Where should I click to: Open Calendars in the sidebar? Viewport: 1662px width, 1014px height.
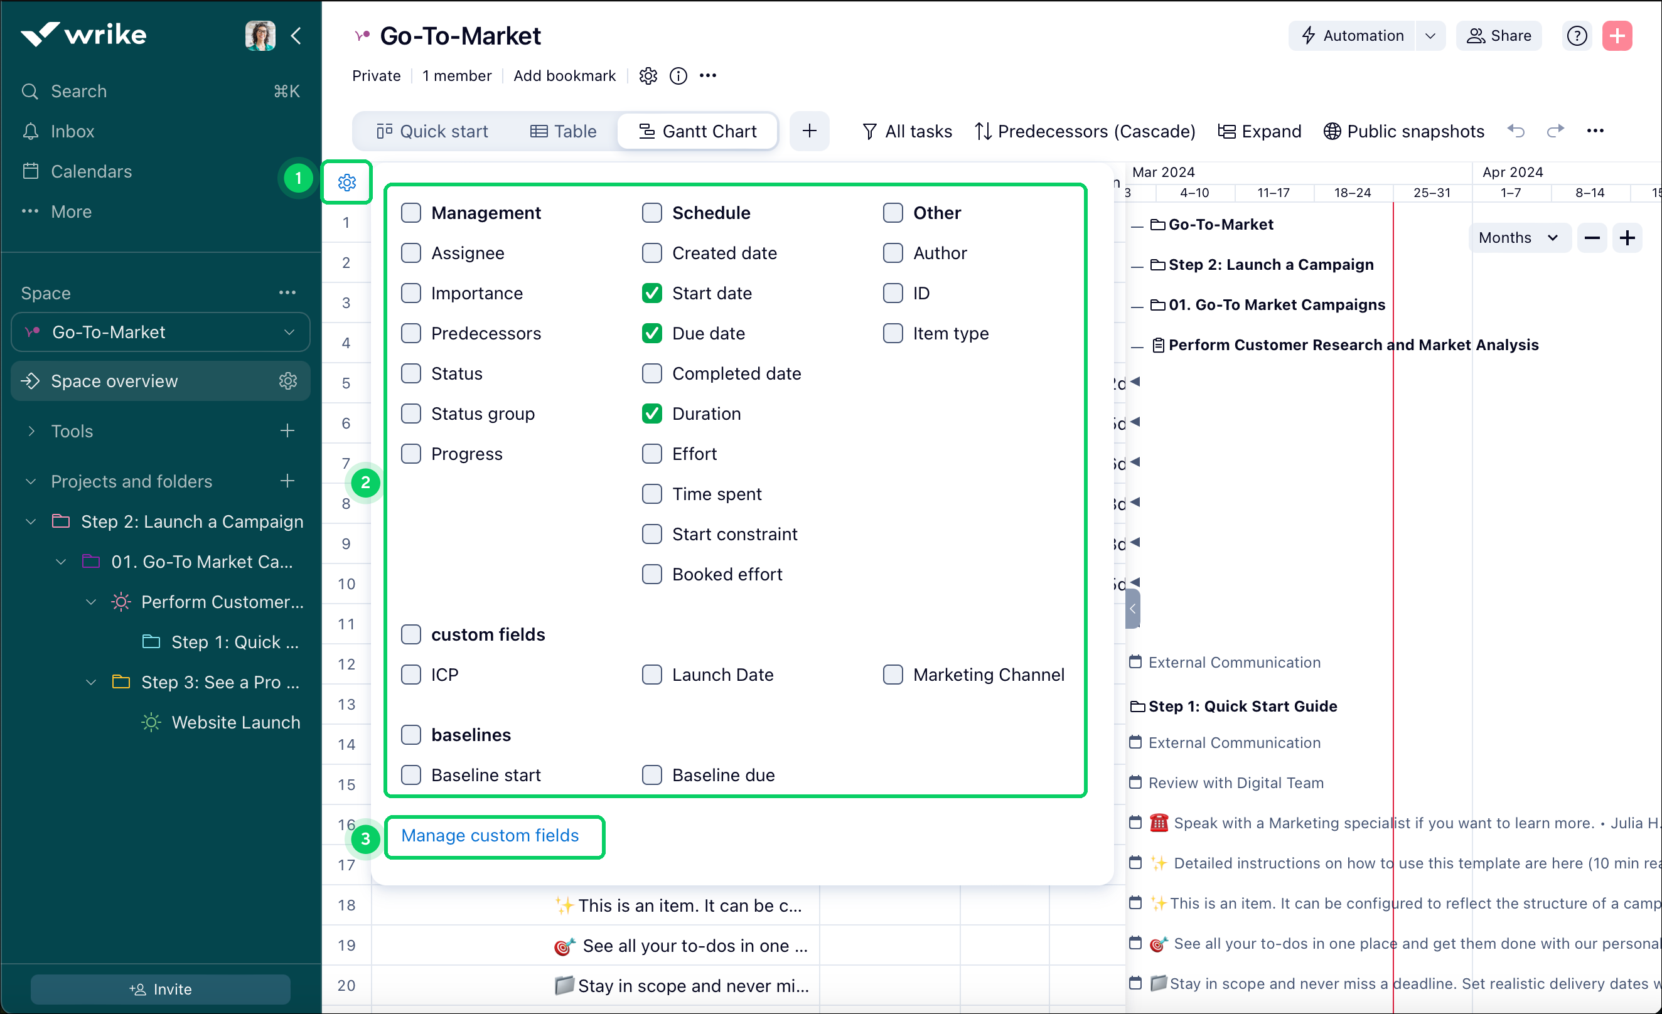pyautogui.click(x=91, y=171)
